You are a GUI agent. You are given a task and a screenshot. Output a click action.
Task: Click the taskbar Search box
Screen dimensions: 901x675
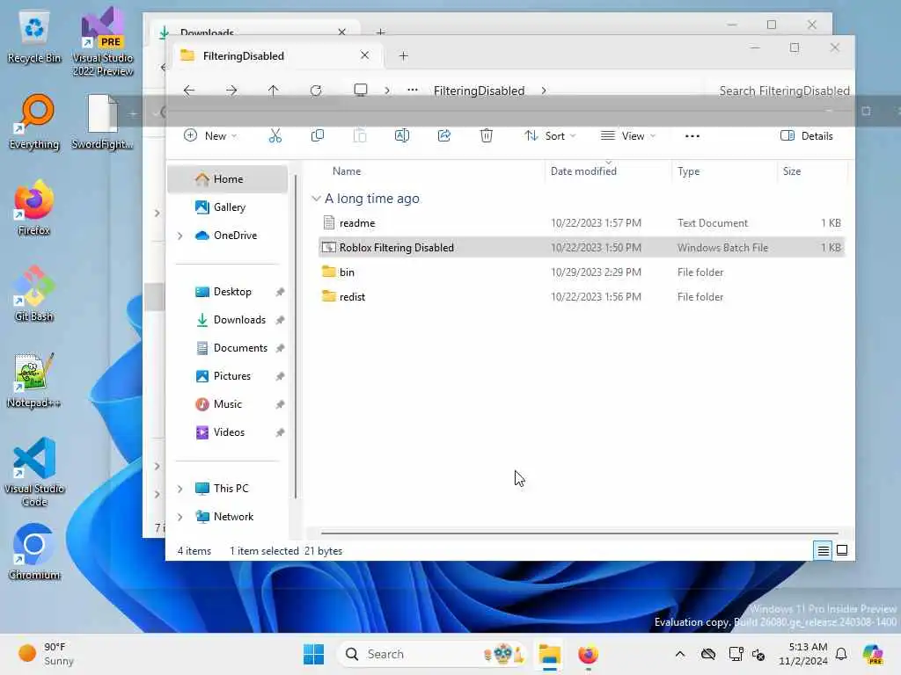pos(433,654)
